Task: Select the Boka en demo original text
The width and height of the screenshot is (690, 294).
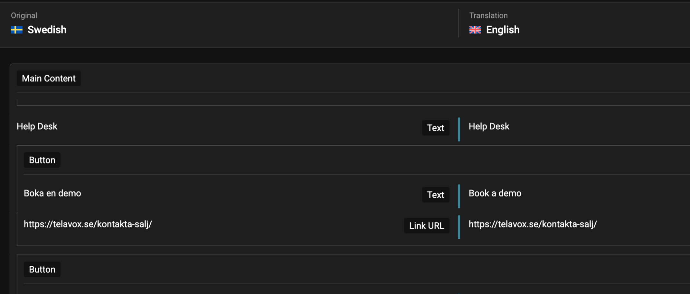Action: 52,193
